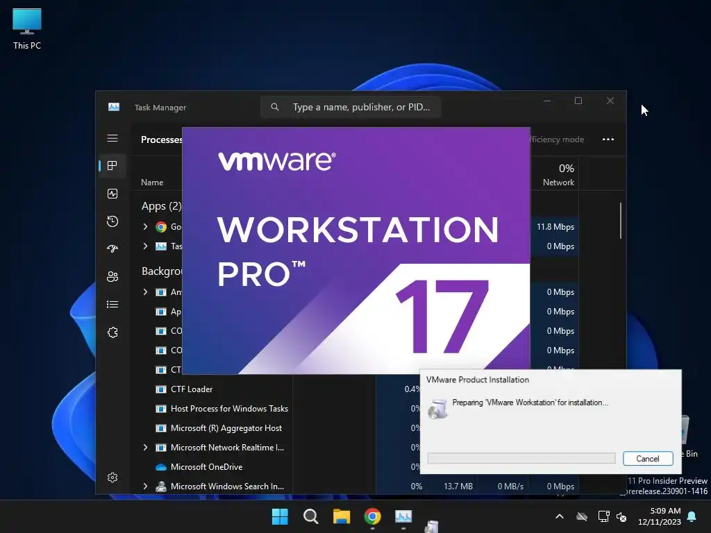Click the Apps (2) group heading
The height and width of the screenshot is (533, 711).
161,206
